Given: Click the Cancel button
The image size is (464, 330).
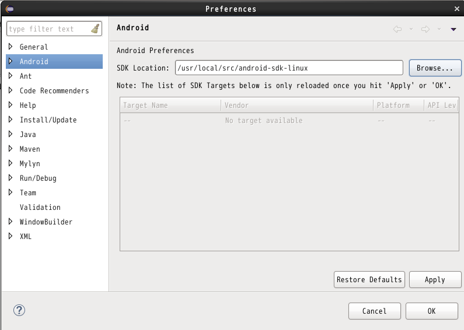Looking at the screenshot, I should 374,311.
